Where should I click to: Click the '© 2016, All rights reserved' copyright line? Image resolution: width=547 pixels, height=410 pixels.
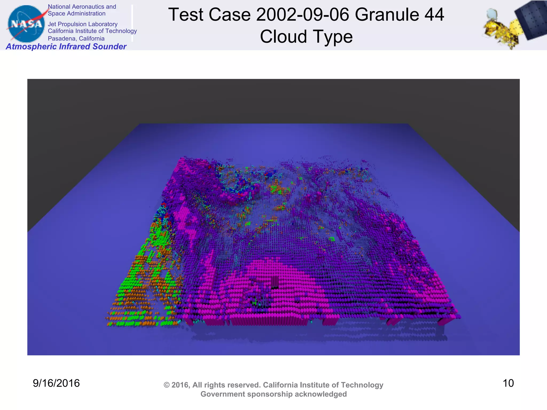(x=273, y=385)
